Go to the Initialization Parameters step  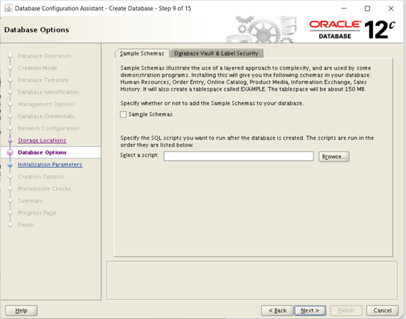50,165
